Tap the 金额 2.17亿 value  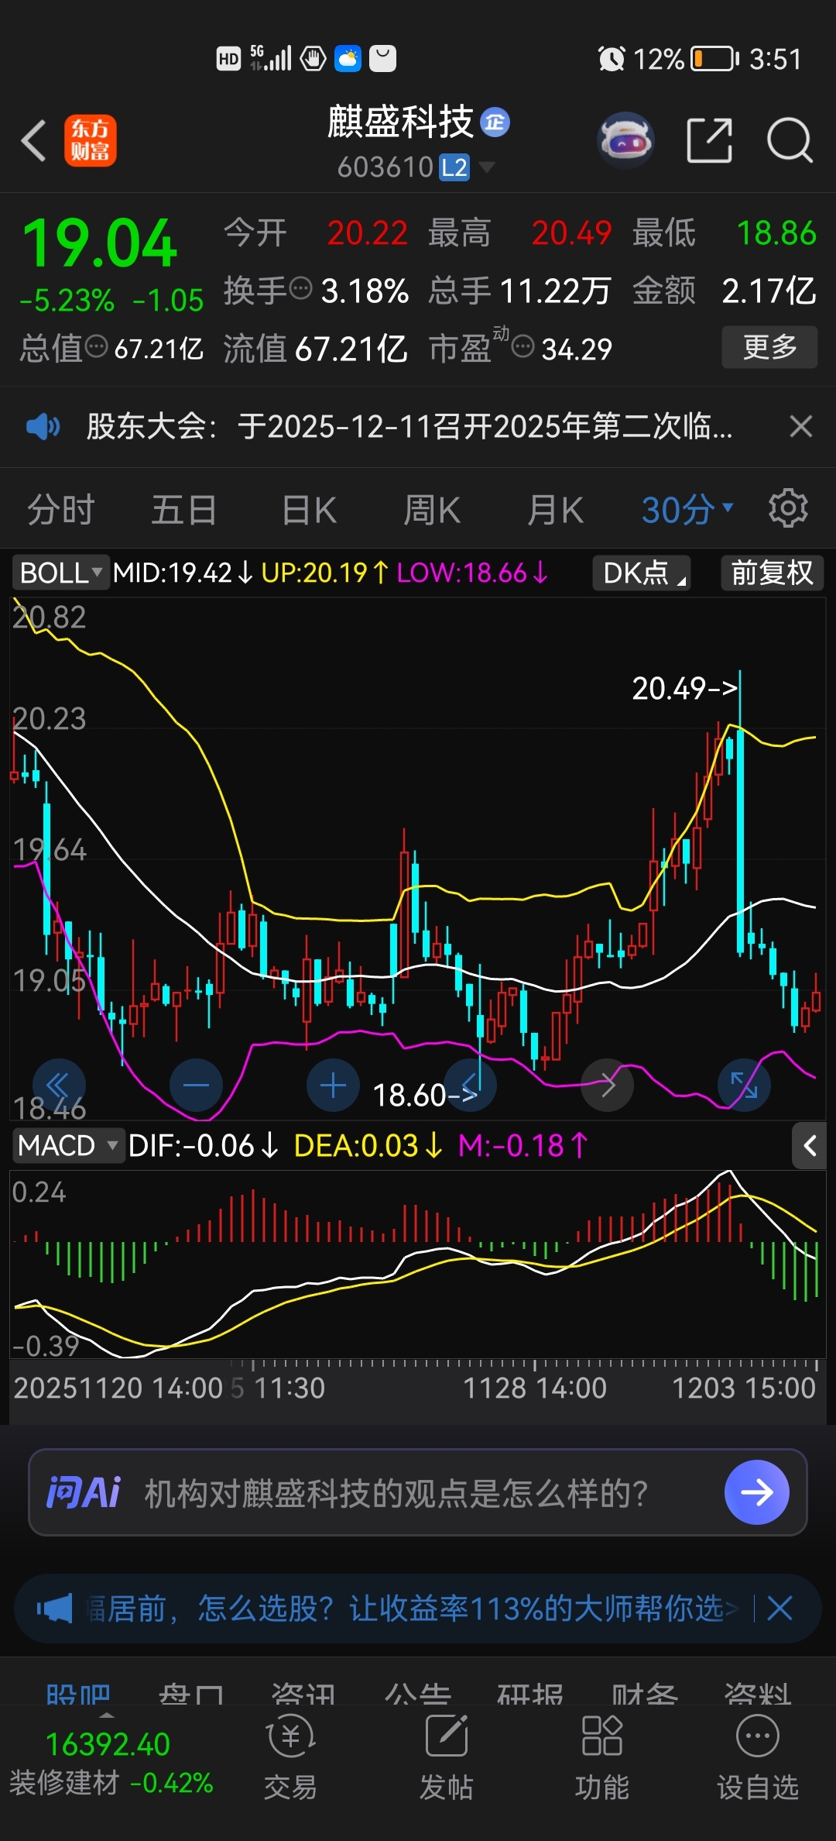pos(769,291)
